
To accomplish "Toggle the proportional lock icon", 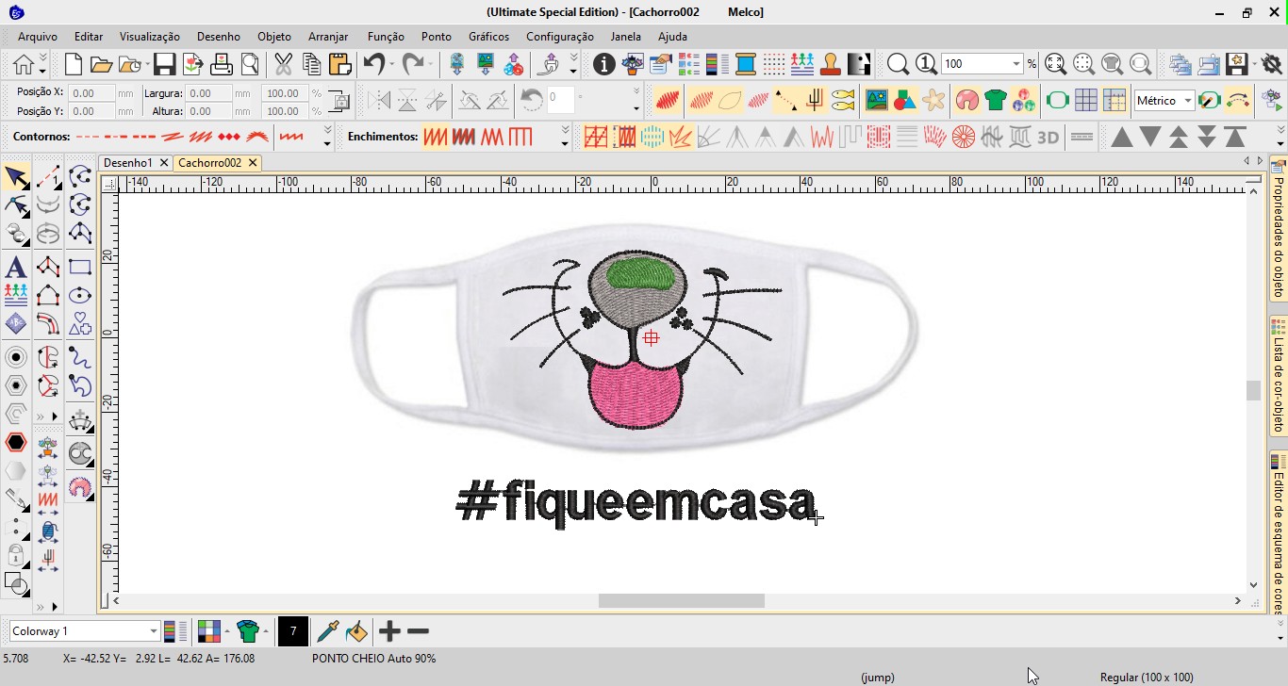I will [339, 102].
